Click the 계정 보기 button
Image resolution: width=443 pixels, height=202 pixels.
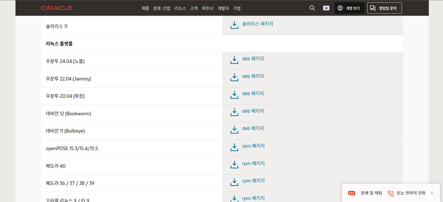(x=349, y=8)
